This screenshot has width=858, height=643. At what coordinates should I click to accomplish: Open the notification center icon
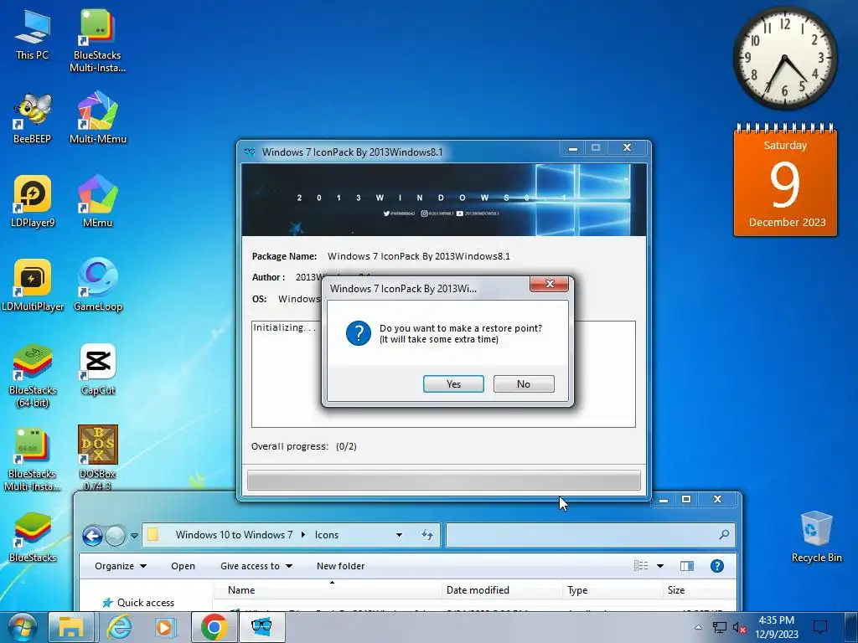[820, 627]
